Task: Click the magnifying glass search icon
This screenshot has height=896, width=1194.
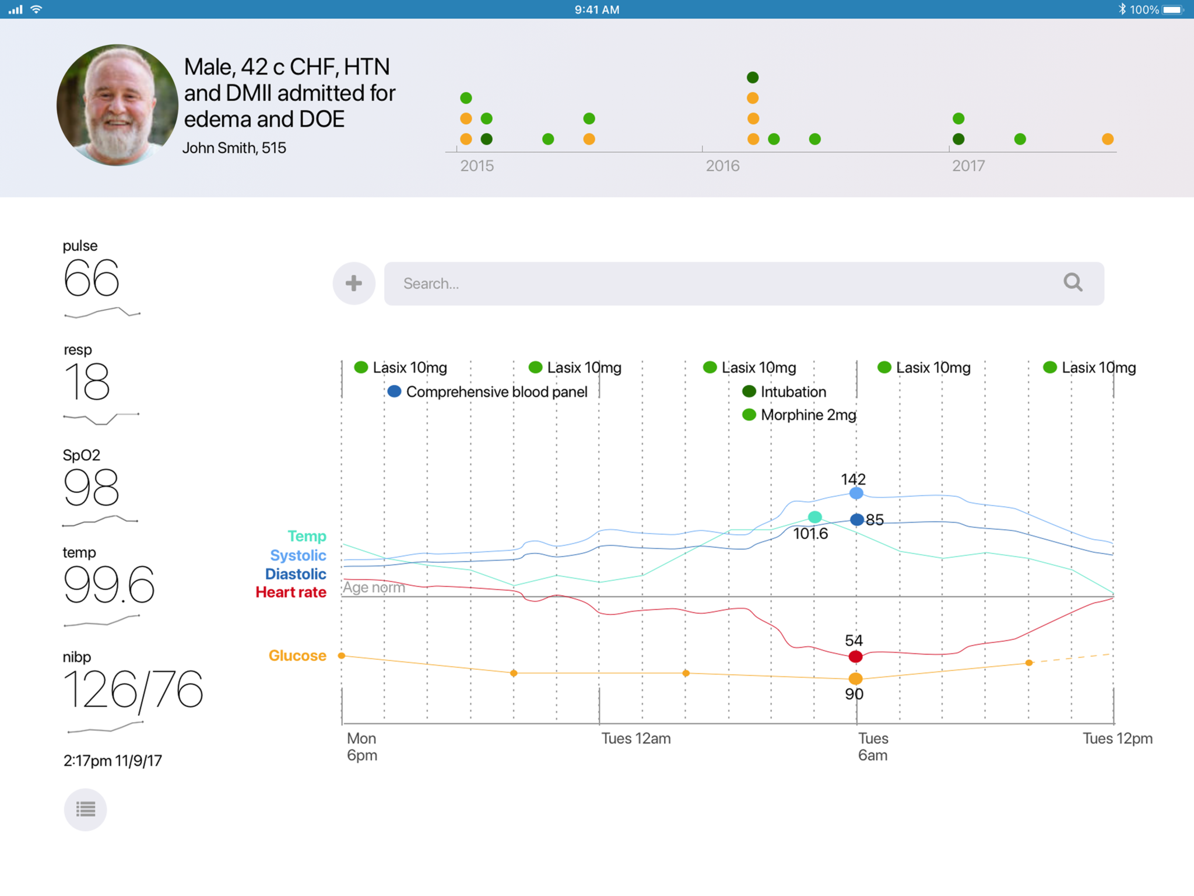Action: pyautogui.click(x=1073, y=283)
